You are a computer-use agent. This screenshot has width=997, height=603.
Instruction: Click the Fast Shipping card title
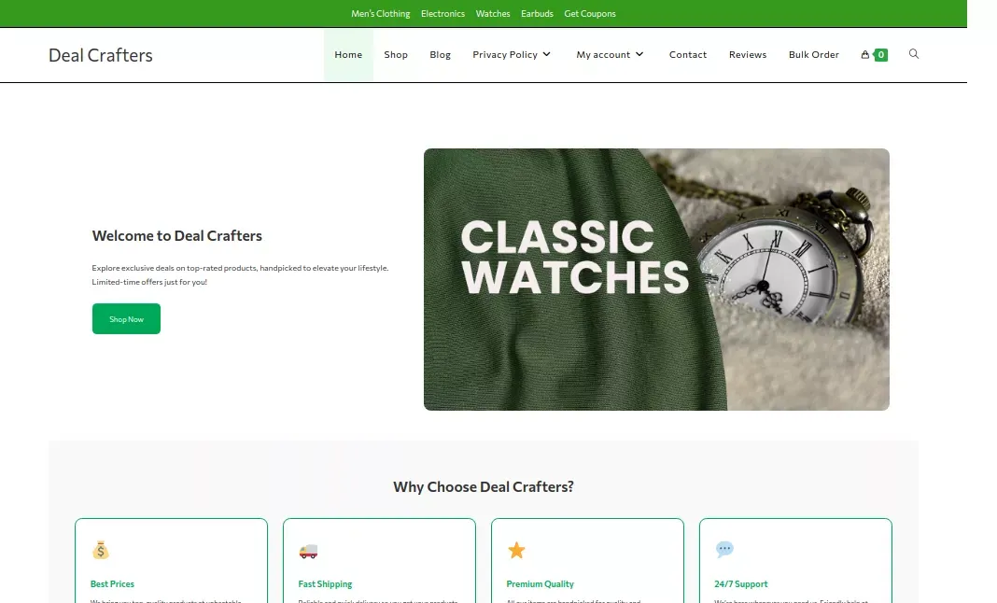325,584
